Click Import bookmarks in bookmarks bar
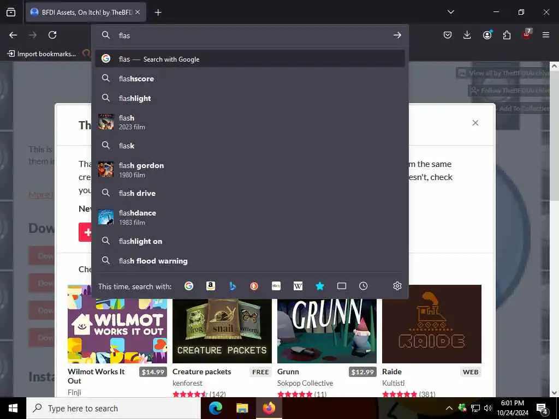This screenshot has height=419, width=559. coord(41,54)
